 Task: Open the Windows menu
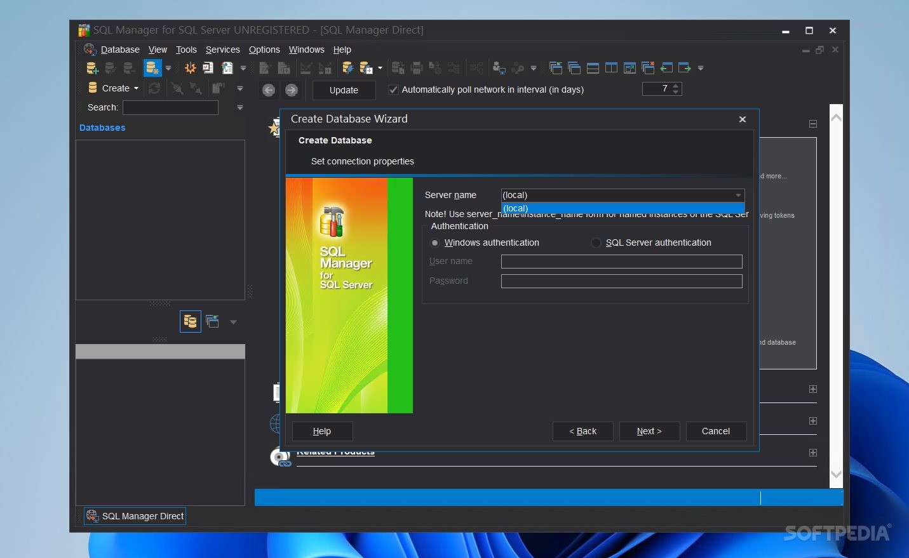click(x=307, y=50)
